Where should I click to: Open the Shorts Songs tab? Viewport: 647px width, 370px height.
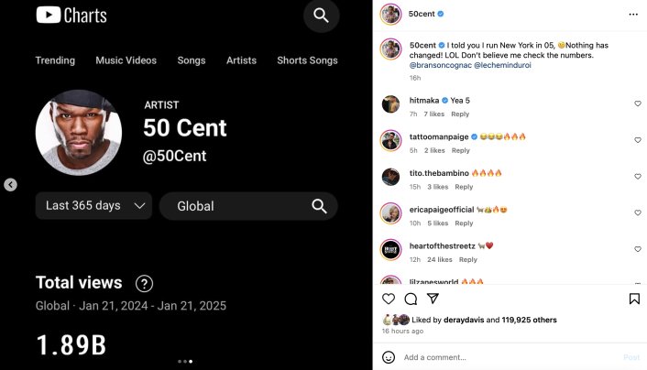pyautogui.click(x=307, y=60)
